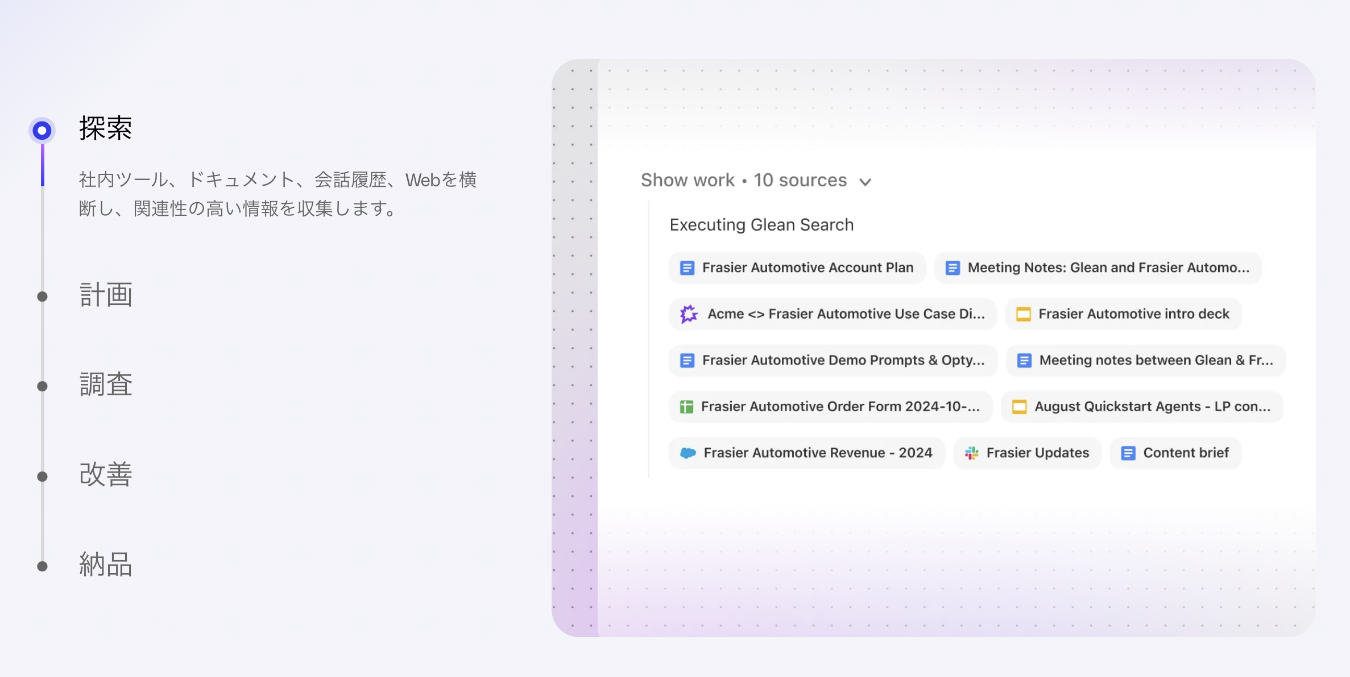Open the Meeting Notes: Glean and Frasier source
Image resolution: width=1350 pixels, height=677 pixels.
[x=1098, y=268]
